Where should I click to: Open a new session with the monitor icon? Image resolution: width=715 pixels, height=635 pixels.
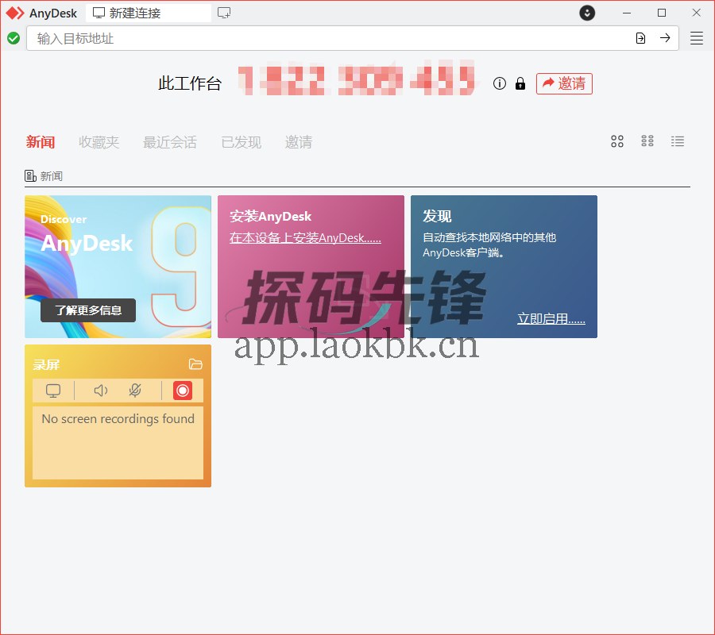click(225, 13)
